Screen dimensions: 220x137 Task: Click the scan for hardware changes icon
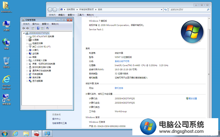pos(47,28)
